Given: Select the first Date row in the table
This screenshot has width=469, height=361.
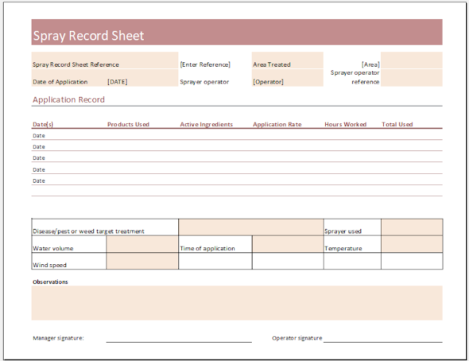Looking at the screenshot, I should tap(237, 136).
